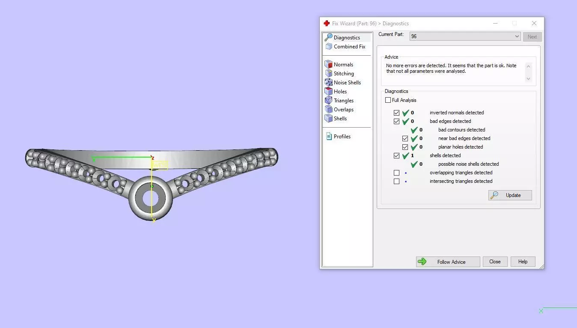Open the Shells fix page label
This screenshot has height=328, width=577.
click(340, 119)
